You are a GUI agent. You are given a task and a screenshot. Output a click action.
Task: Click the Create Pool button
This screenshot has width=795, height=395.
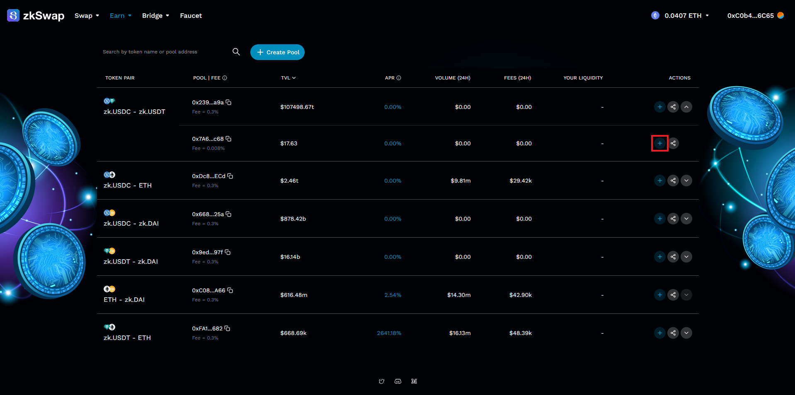277,52
